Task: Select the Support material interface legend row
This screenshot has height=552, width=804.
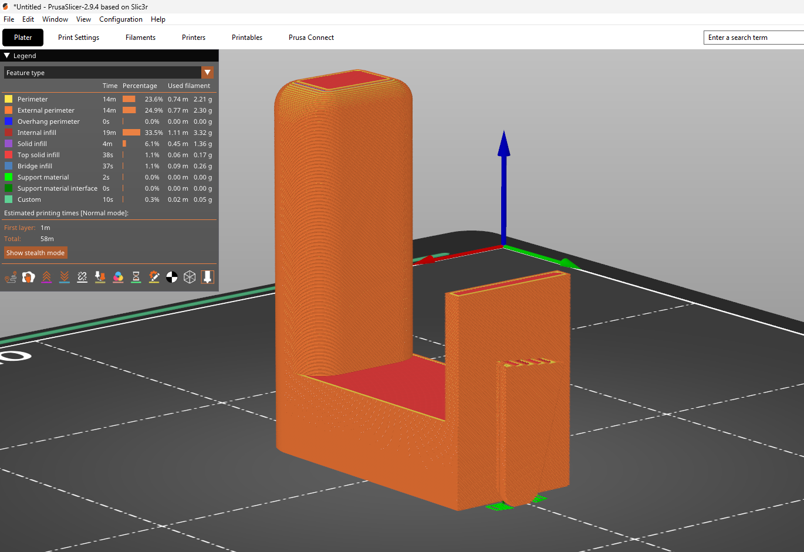Action: (x=109, y=188)
